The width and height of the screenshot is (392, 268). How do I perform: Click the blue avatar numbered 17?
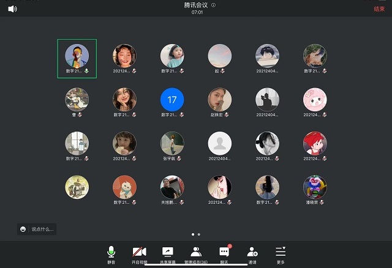171,99
